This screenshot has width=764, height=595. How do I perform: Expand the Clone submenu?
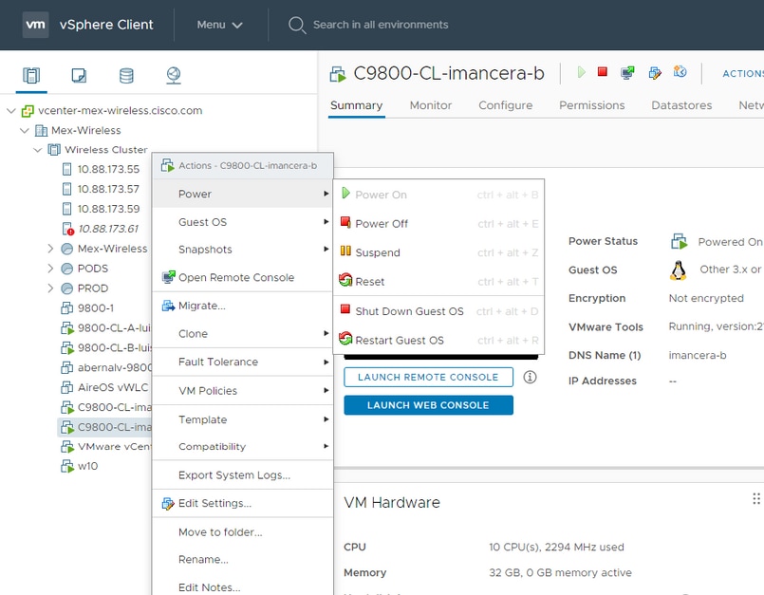243,334
